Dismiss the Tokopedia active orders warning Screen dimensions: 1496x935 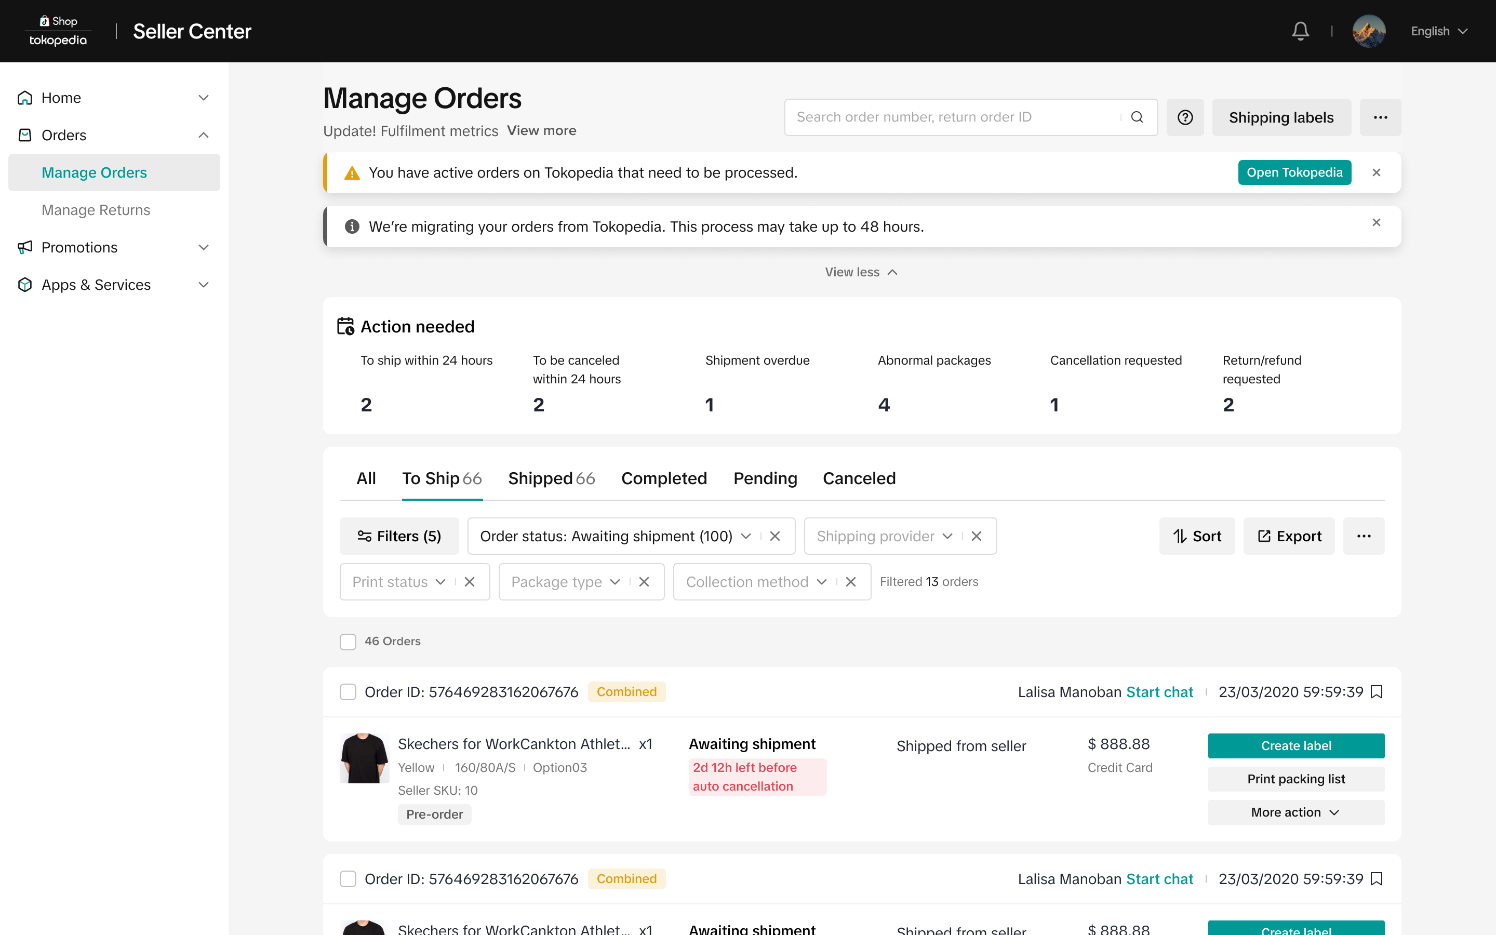pos(1376,172)
